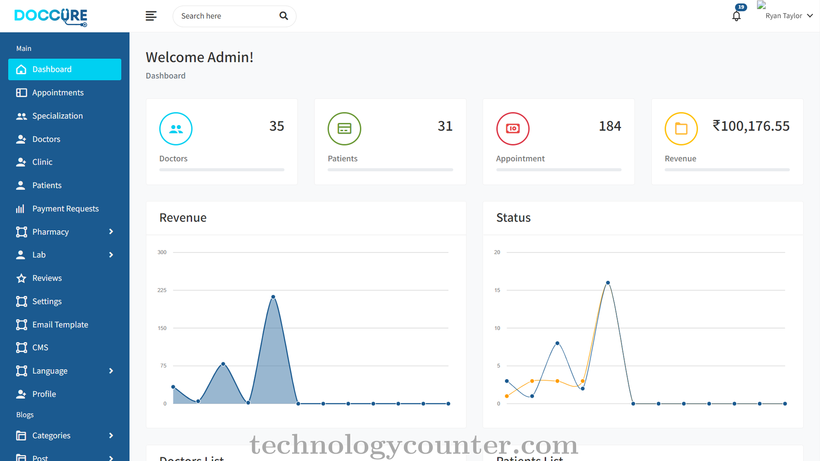820x461 pixels.
Task: Click the Doccure logo
Action: [51, 17]
